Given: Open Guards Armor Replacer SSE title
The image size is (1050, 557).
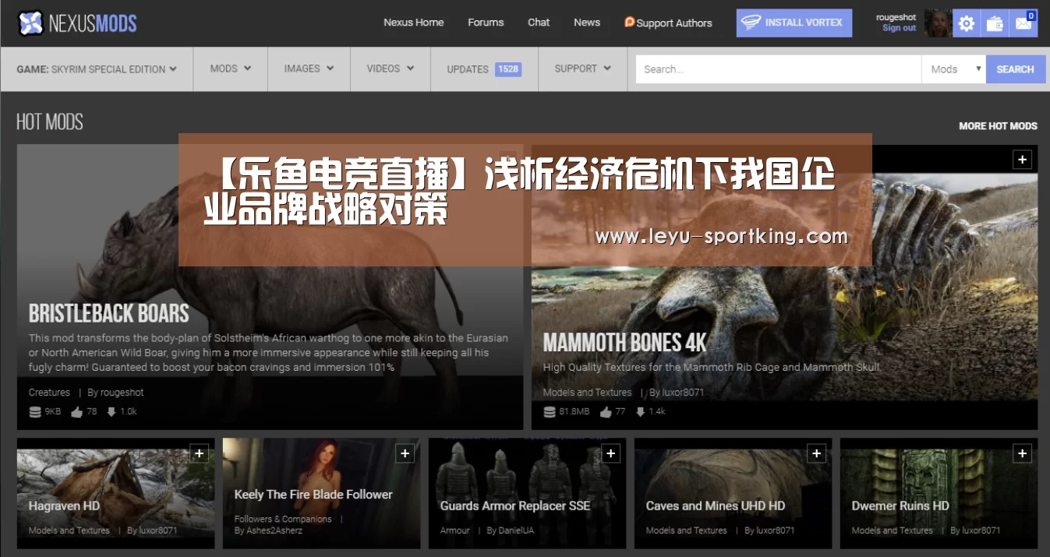Looking at the screenshot, I should 514,506.
